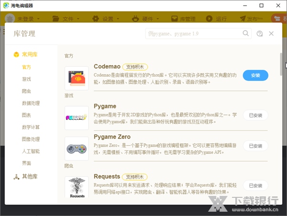Click the Requests logo thumbnail
This screenshot has height=216, width=287.
pyautogui.click(x=77, y=187)
